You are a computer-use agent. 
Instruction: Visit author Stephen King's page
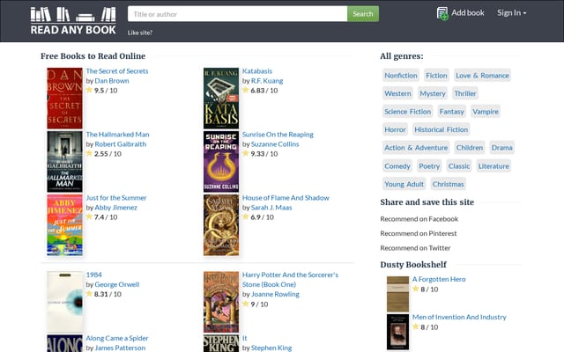[x=271, y=348]
